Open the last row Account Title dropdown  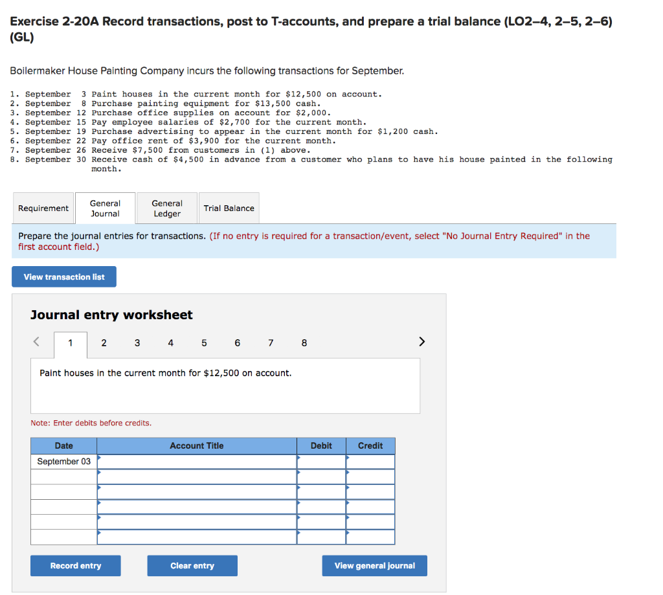click(x=197, y=537)
